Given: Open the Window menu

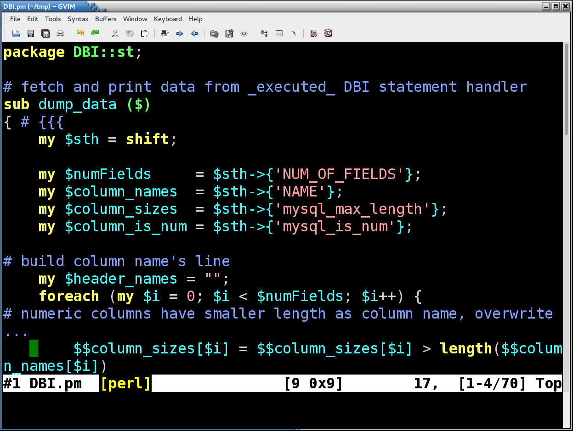Looking at the screenshot, I should coord(135,19).
